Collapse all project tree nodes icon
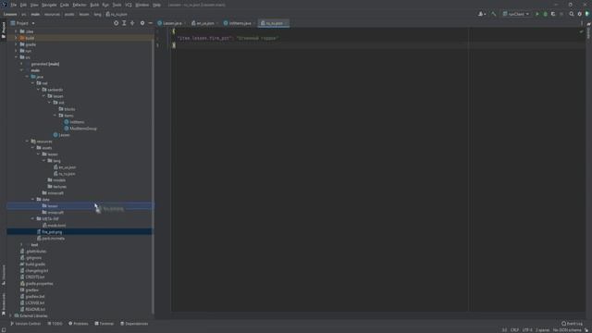The image size is (592, 333). click(x=132, y=23)
